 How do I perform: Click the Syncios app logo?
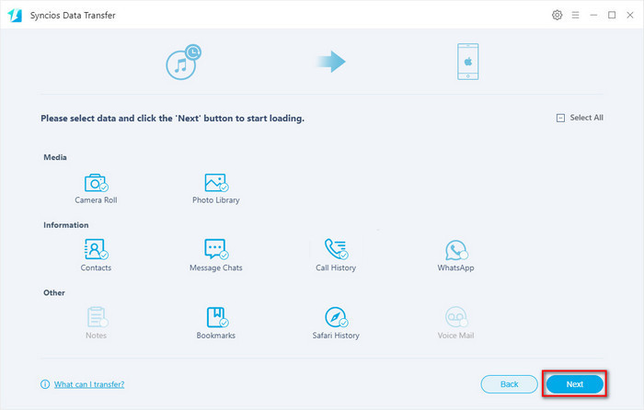(15, 16)
